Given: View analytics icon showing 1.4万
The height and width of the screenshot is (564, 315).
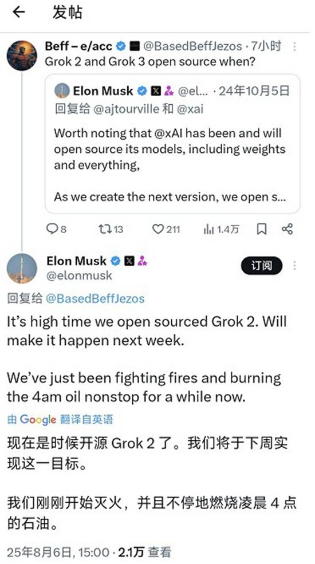Looking at the screenshot, I should click(x=221, y=229).
